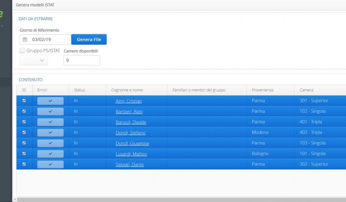Viewport: 346px width, 202px height.
Task: Click the error checkmark for Salviati, Dante
Action: (x=50, y=164)
